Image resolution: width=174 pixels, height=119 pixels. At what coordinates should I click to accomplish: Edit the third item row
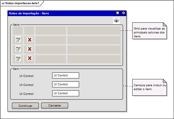pyautogui.click(x=18, y=58)
